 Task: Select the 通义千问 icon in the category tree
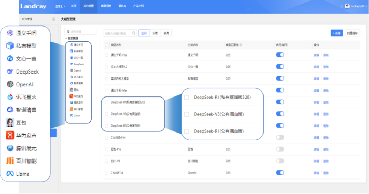71,45
